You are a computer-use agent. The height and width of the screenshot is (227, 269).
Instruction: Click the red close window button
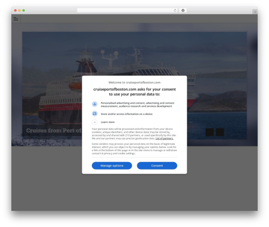coord(16,11)
